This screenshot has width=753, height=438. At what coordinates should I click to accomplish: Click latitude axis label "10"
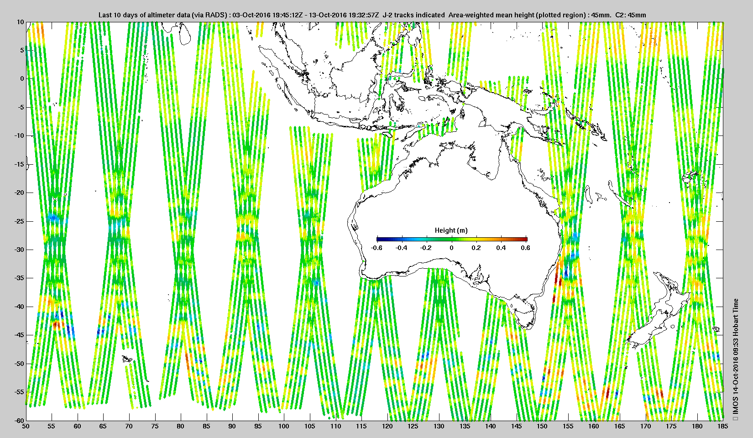[20, 21]
